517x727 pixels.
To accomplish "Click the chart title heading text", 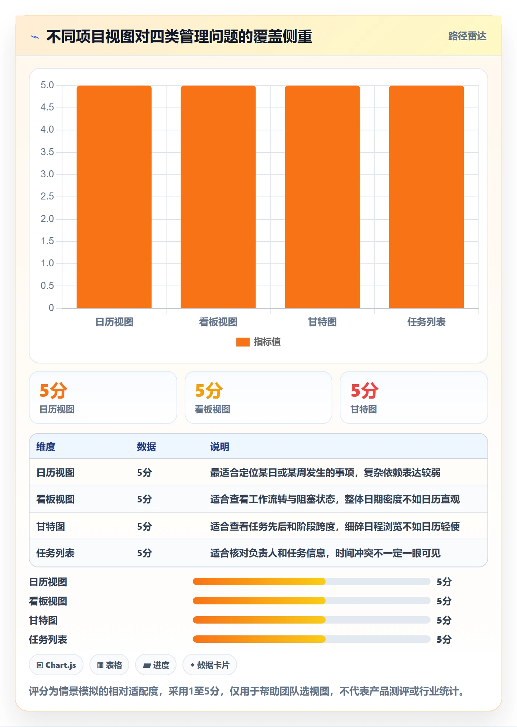I will (179, 37).
